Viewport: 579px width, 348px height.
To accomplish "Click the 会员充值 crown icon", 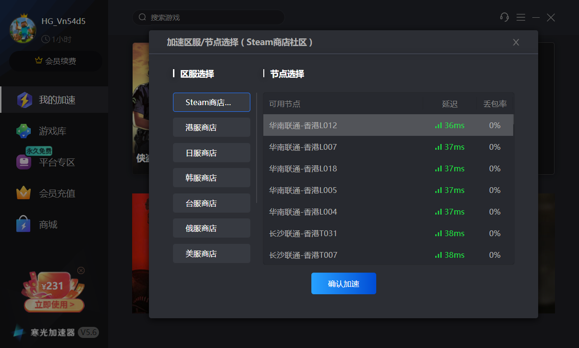I will pyautogui.click(x=24, y=193).
